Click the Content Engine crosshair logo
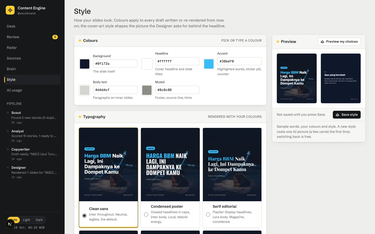 pos(10,10)
